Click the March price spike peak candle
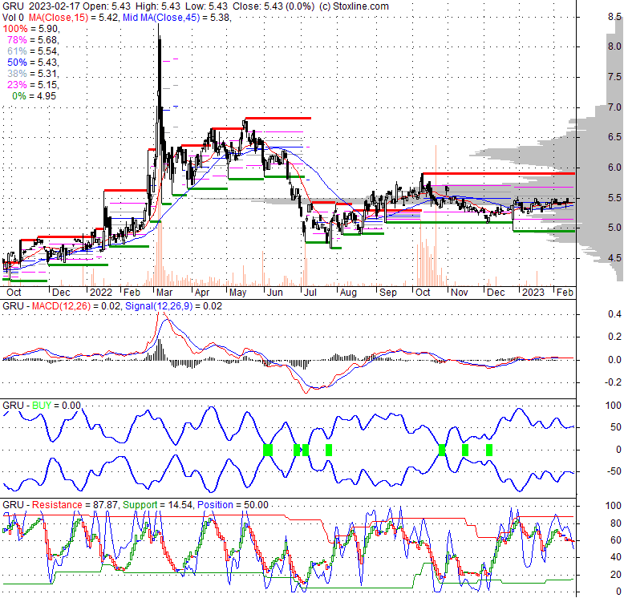The image size is (624, 598). tap(159, 67)
